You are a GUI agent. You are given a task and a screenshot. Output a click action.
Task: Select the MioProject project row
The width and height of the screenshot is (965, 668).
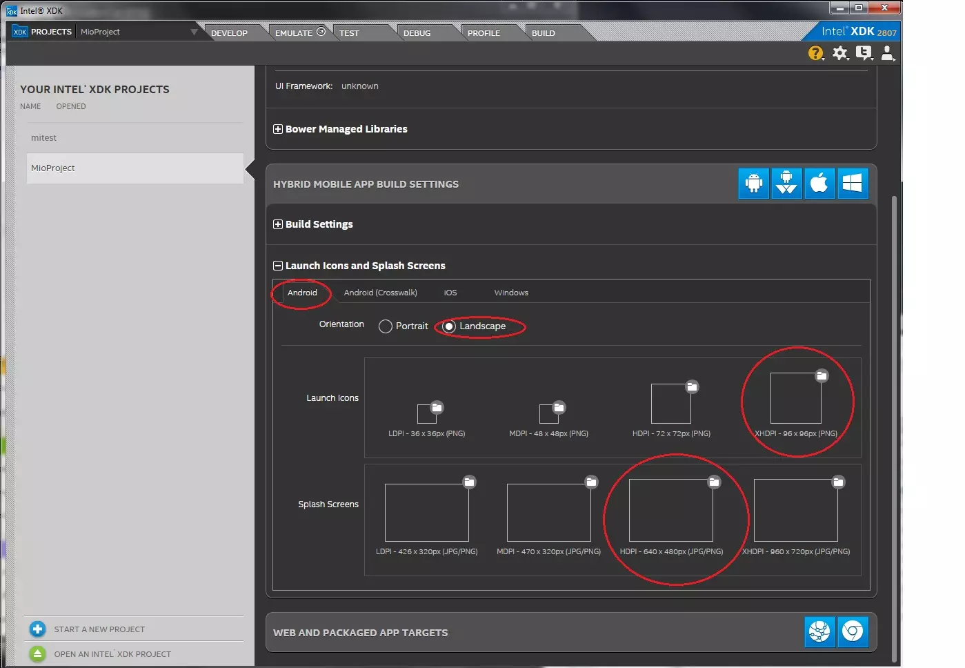coord(135,168)
